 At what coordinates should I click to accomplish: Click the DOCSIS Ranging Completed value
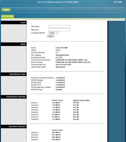pos(60,80)
